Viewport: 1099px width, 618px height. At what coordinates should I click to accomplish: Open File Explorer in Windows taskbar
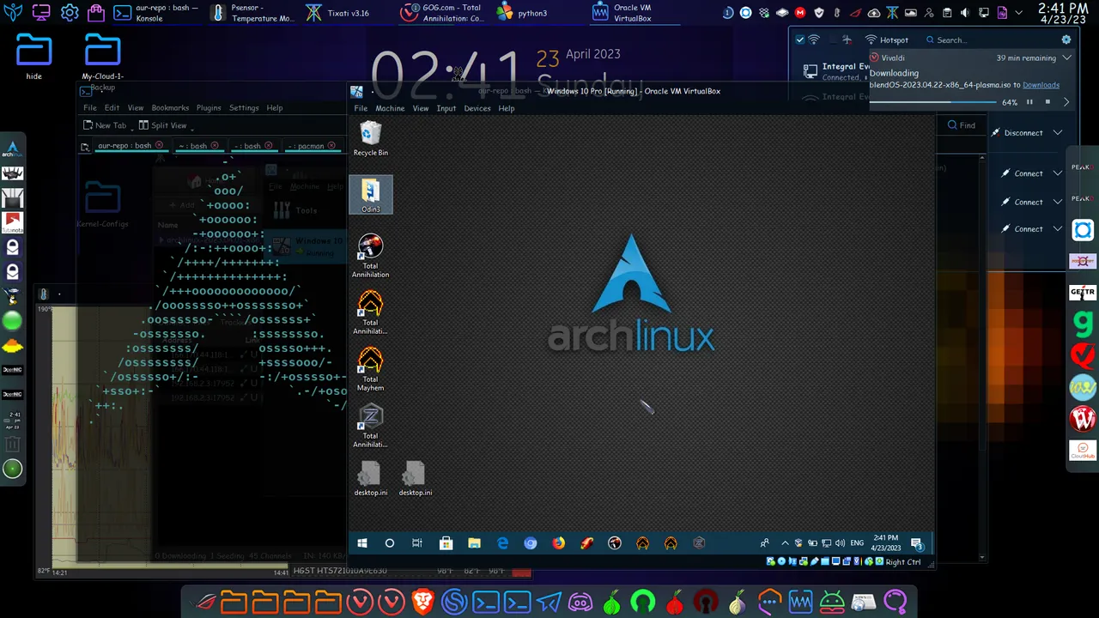[474, 543]
